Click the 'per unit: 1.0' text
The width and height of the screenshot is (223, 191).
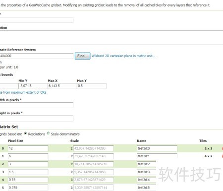pyautogui.click(x=9, y=67)
